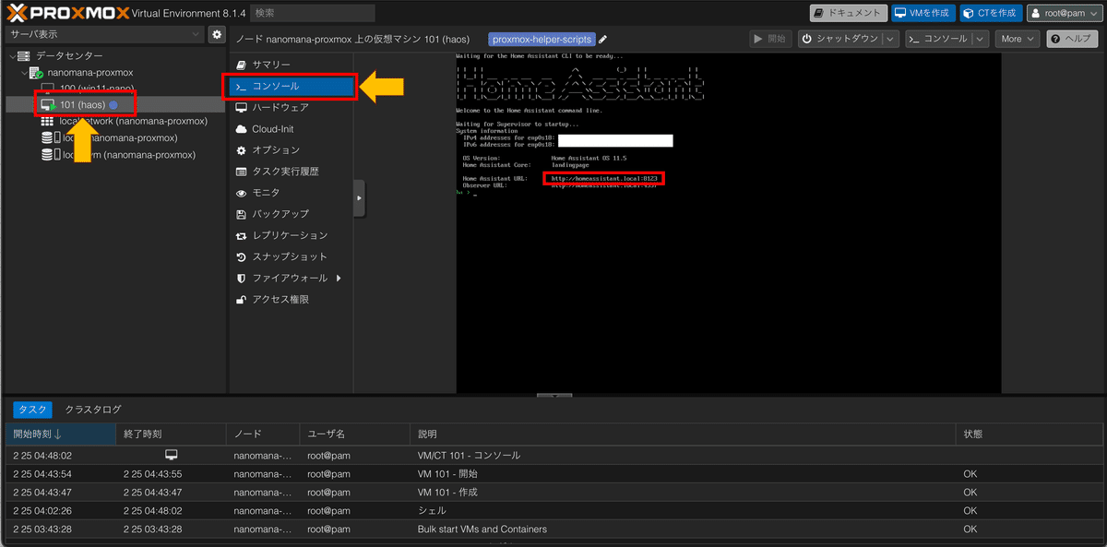
Task: Switch to the タスク tab
Action: pos(32,410)
